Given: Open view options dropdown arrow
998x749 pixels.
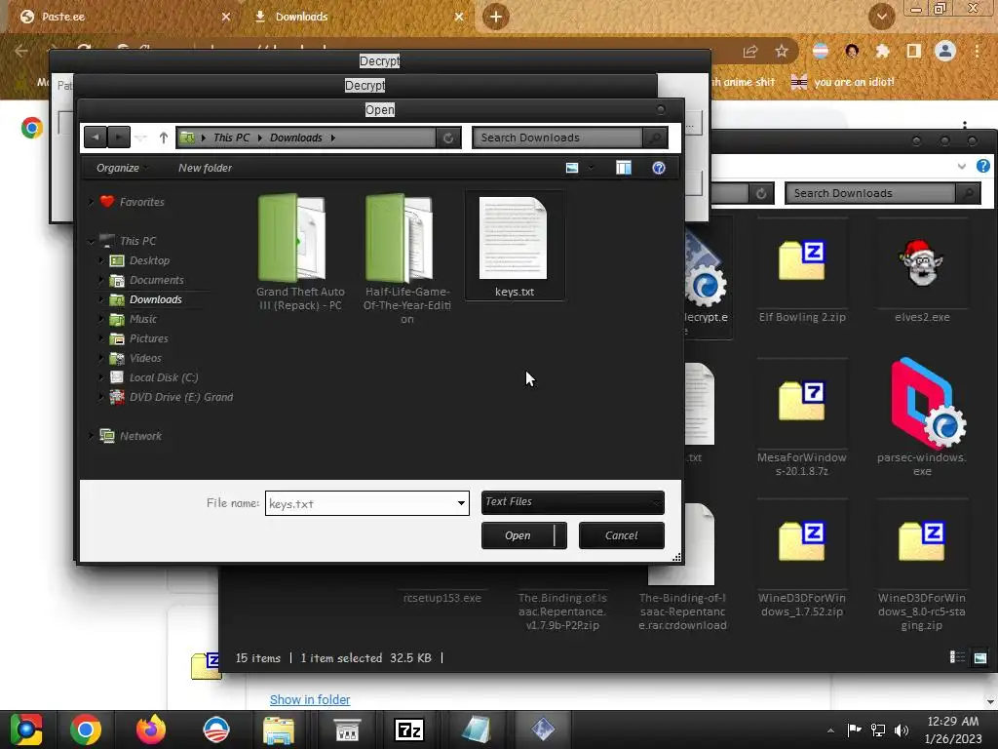Looking at the screenshot, I should [591, 168].
